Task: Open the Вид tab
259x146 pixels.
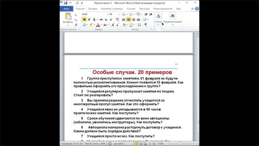Action: click(x=178, y=9)
